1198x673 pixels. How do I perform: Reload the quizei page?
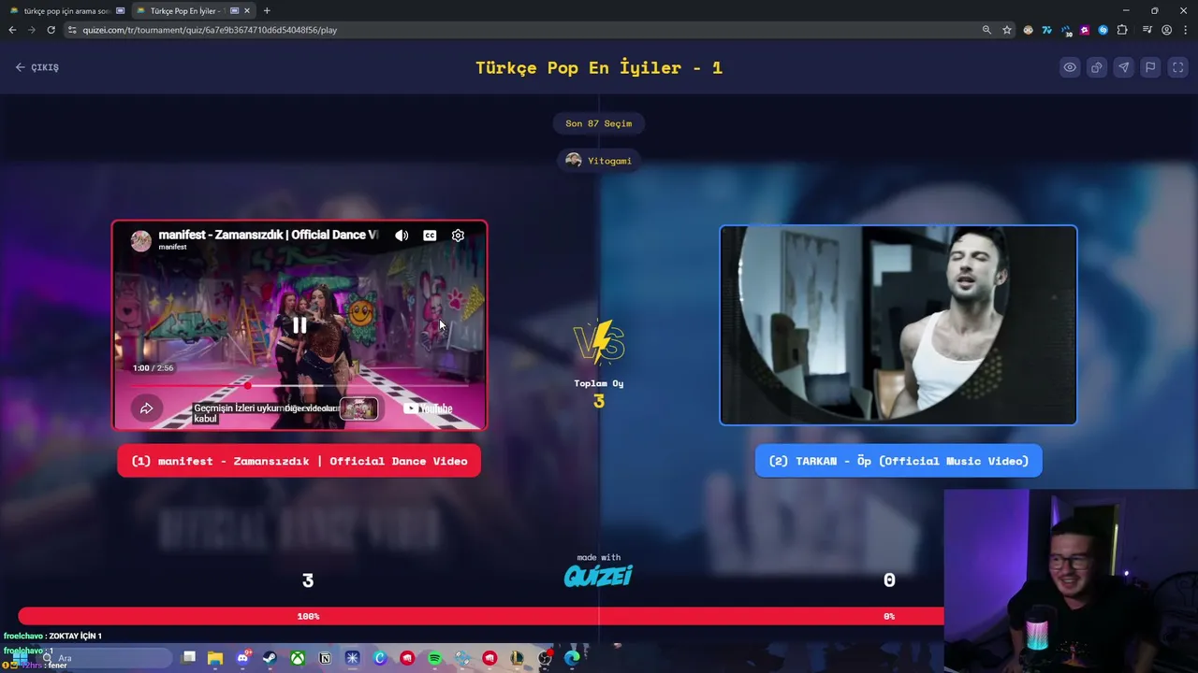point(51,30)
